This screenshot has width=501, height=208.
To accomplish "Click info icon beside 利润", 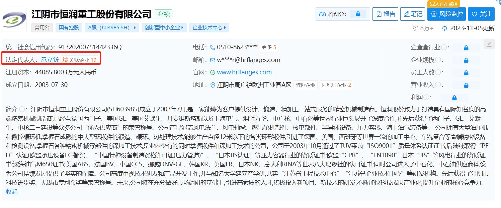I will point(426,97).
